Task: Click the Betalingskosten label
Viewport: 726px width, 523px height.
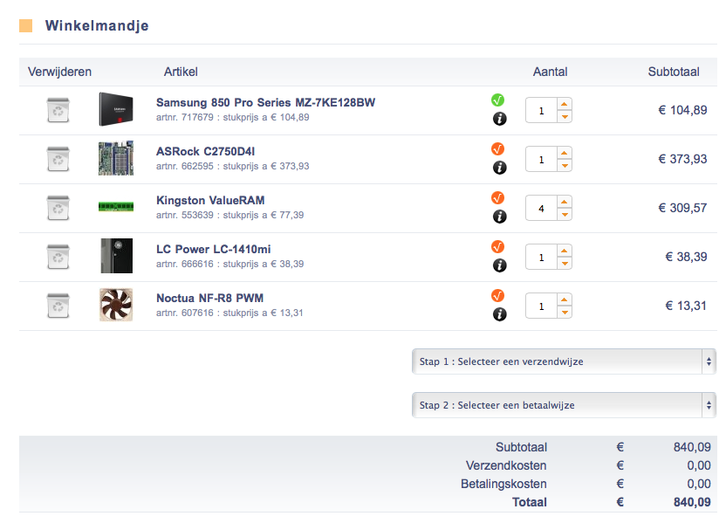Action: coord(503,484)
